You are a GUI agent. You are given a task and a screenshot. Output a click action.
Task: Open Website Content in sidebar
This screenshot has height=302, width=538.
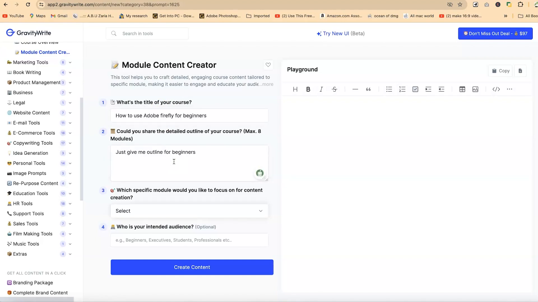[x=31, y=113]
